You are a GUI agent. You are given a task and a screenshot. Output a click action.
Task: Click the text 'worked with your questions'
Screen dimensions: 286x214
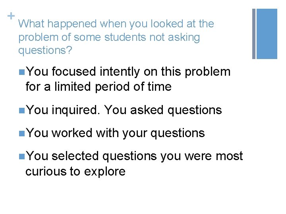128,133
